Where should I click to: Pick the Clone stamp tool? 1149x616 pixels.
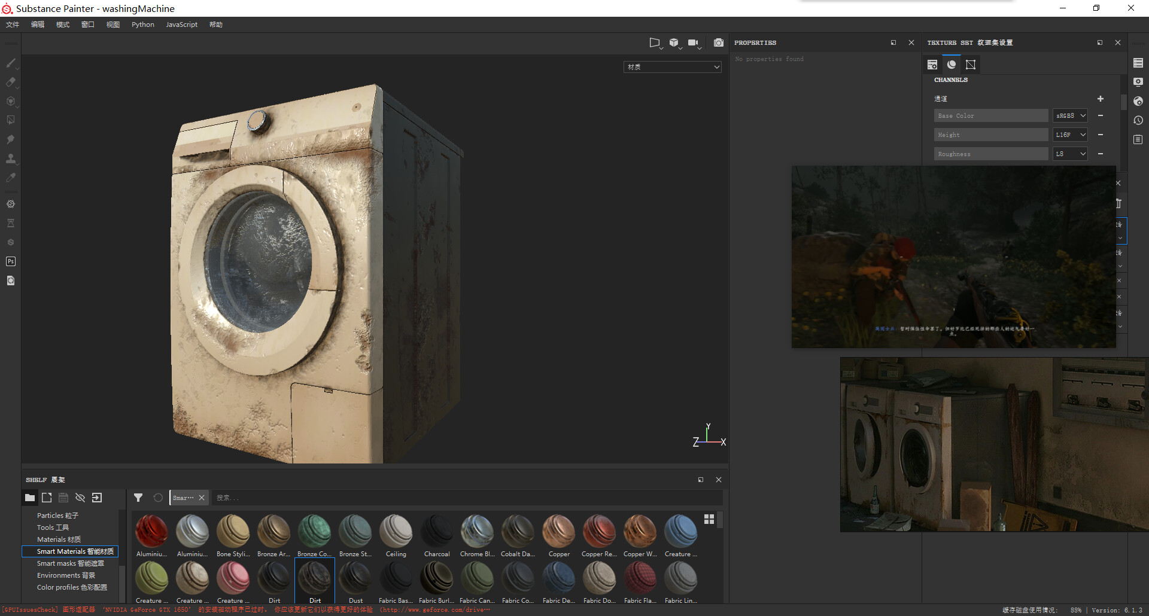(x=11, y=158)
